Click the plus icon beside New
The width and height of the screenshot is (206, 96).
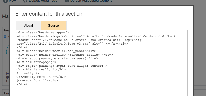[x=5, y=1]
